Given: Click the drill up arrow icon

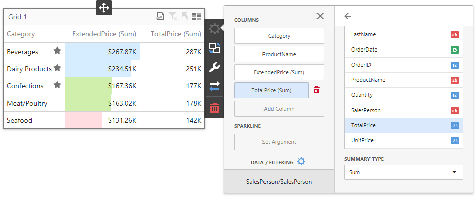Looking at the screenshot, I should (x=185, y=16).
